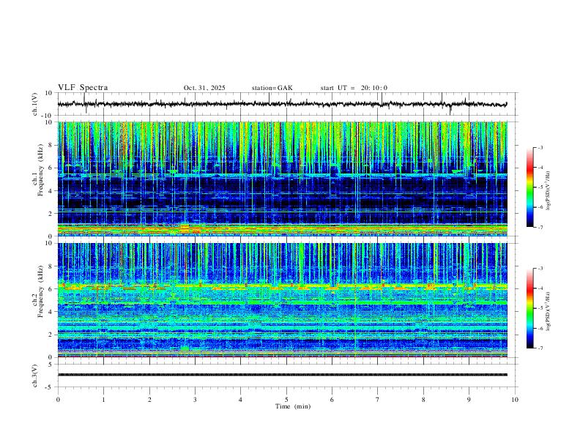Screen dimensions: 580x448
Task: Click time axis tick label "7"
Action: tap(378, 400)
